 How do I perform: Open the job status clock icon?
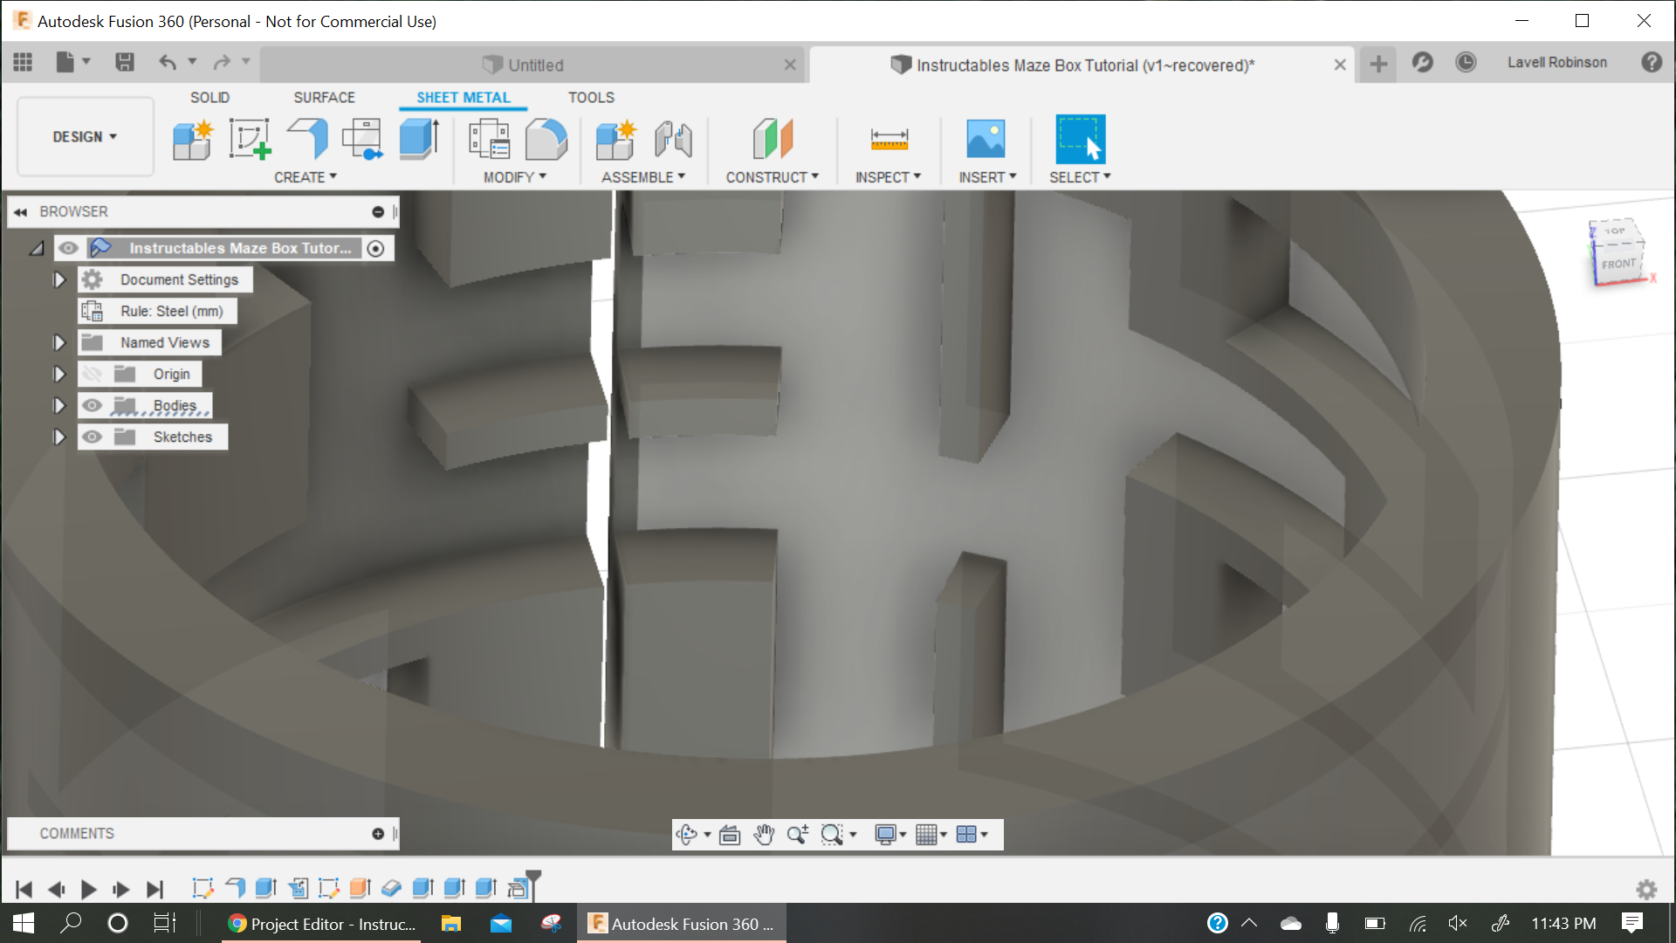pos(1466,62)
